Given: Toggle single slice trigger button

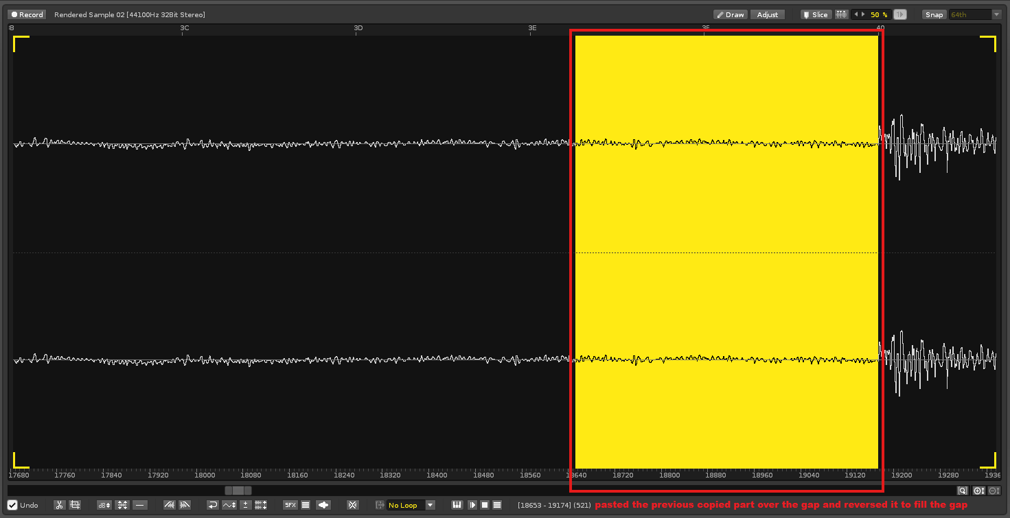Looking at the screenshot, I should (899, 14).
